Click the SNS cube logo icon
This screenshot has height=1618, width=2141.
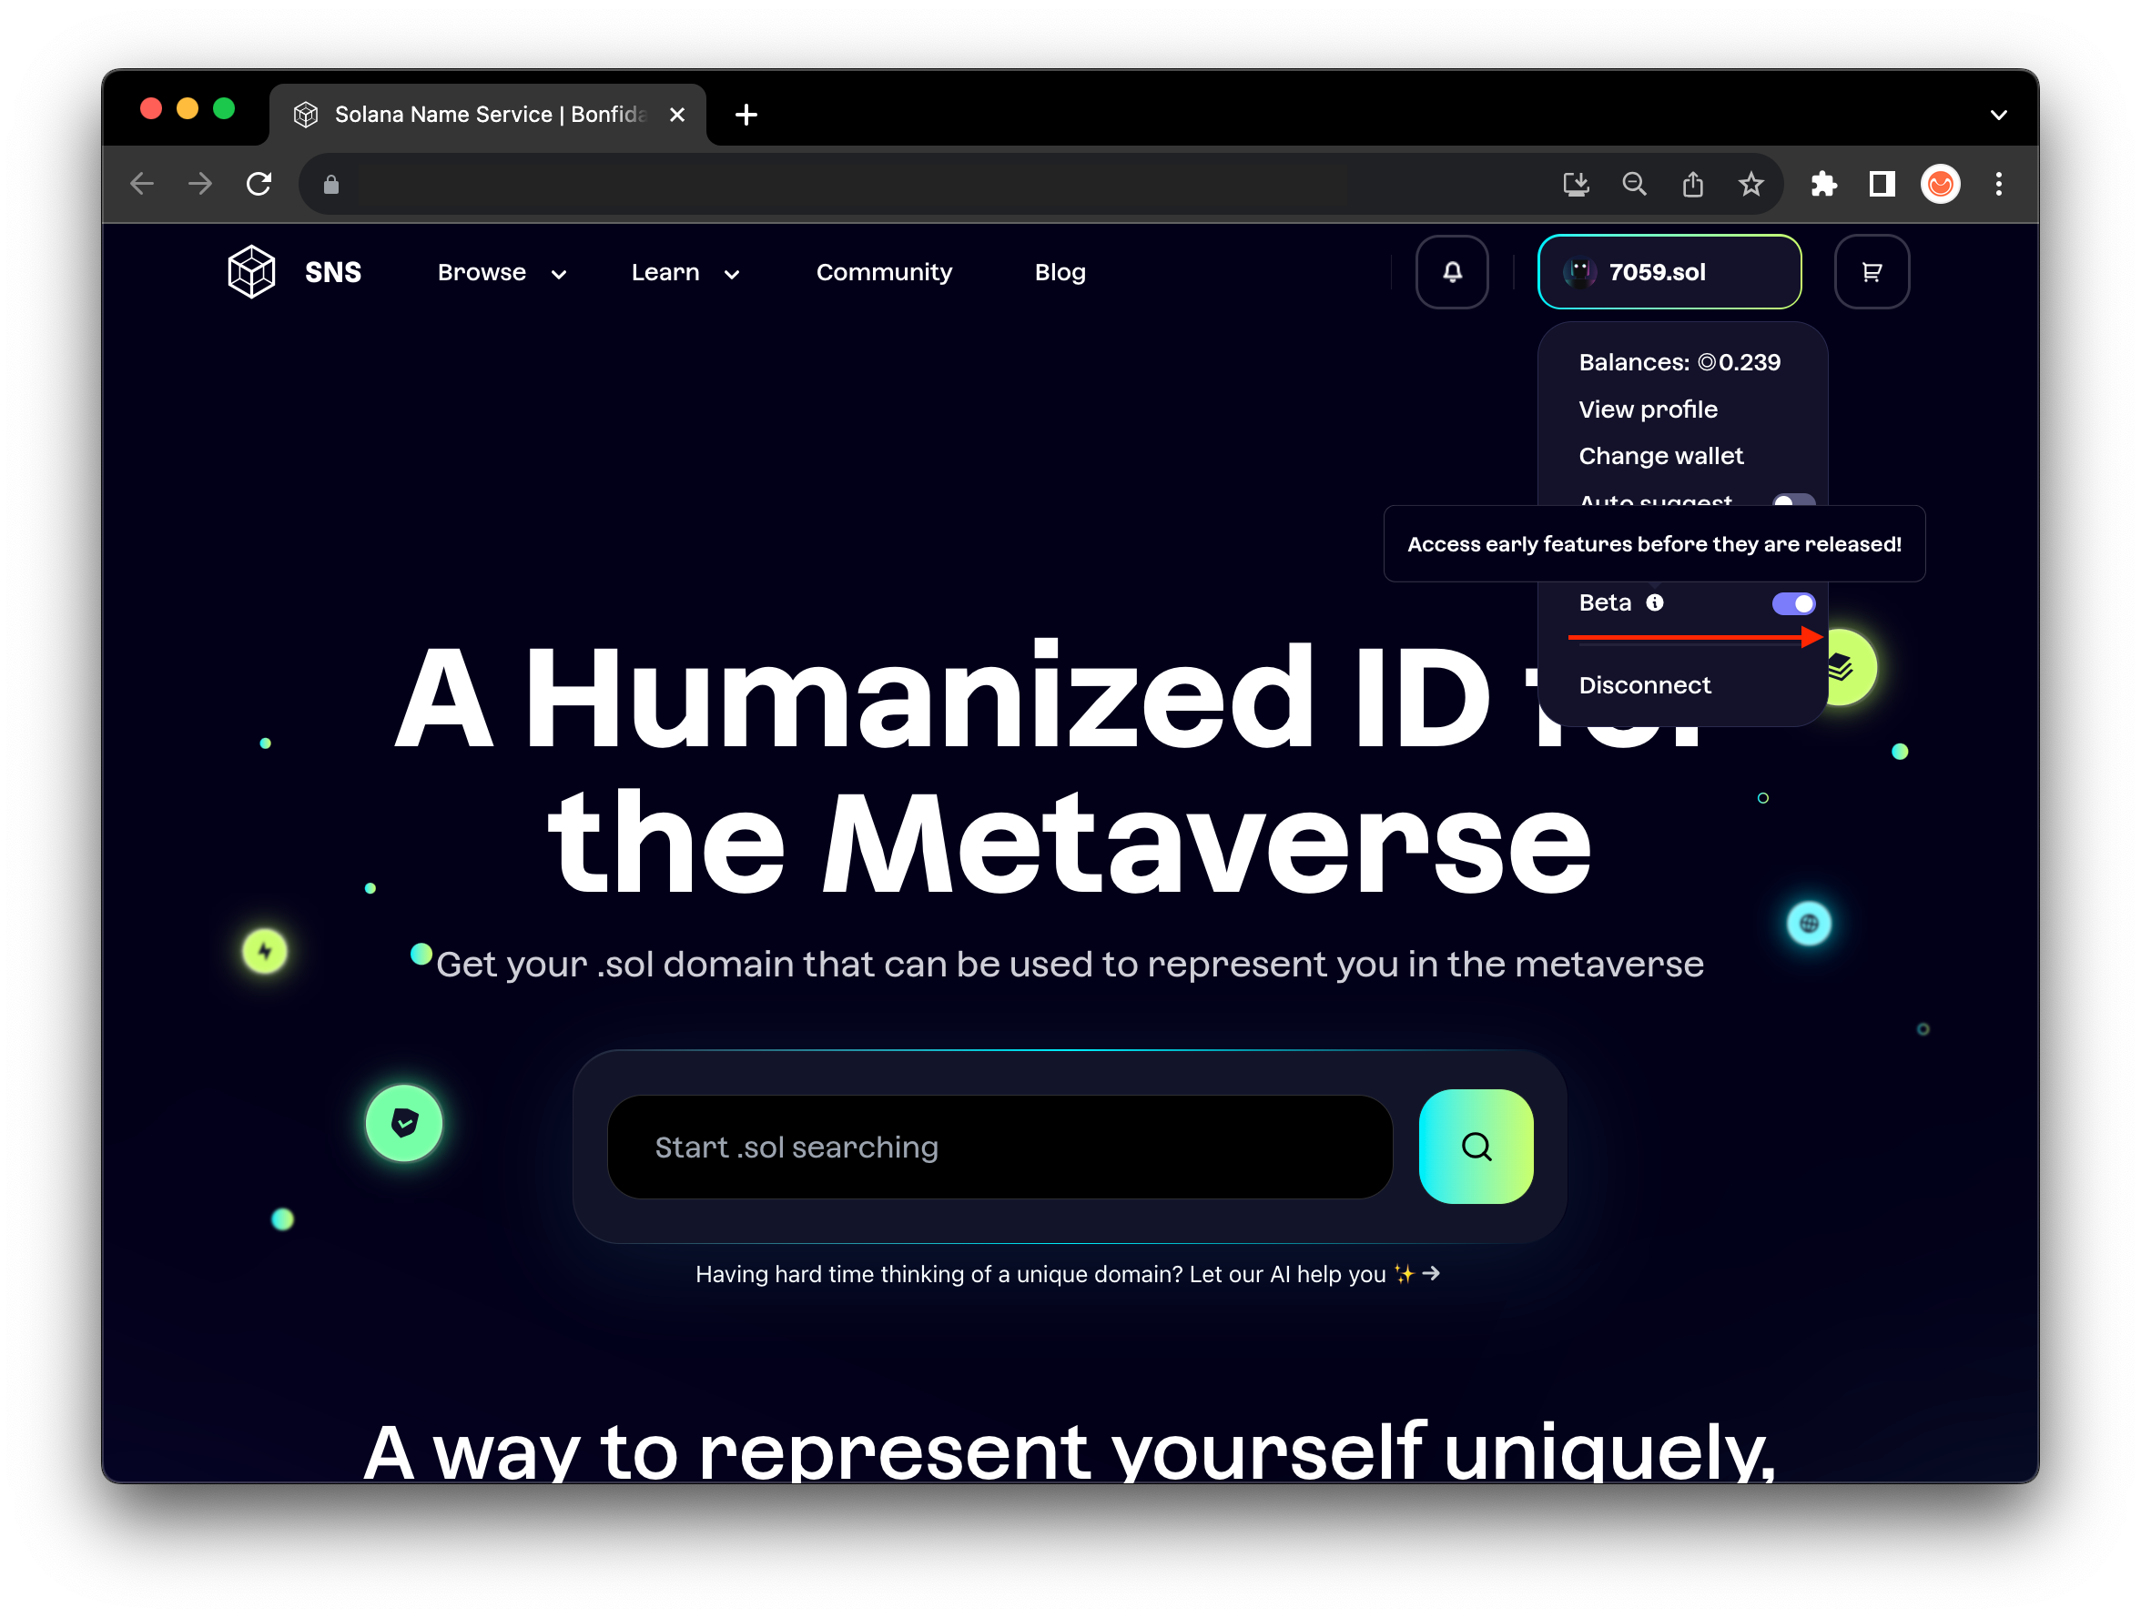click(x=251, y=272)
